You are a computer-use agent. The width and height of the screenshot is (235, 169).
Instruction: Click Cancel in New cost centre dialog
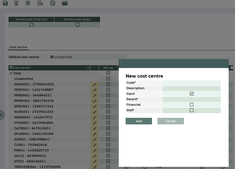pyautogui.click(x=170, y=121)
